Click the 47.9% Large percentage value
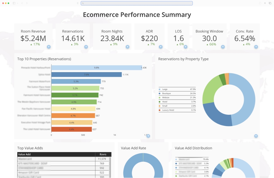This screenshot has height=178, width=274. coord(193,89)
